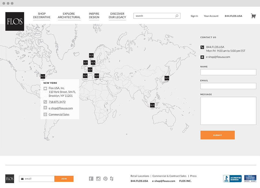Select the Scandinavia FLOS map marker
260x188 pixels.
tap(91, 55)
